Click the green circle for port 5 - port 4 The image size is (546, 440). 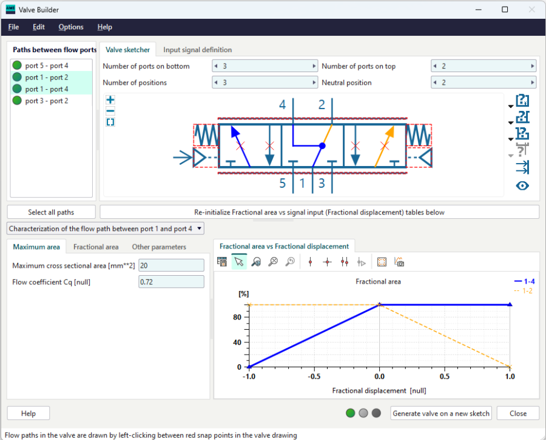[x=17, y=65]
